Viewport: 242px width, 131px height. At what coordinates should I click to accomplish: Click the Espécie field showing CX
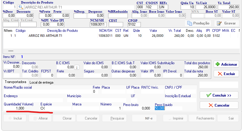coord(56,108)
